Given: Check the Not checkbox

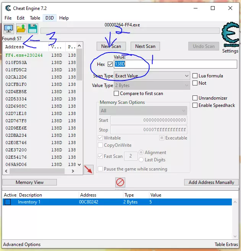Looking at the screenshot, I should click(x=195, y=83).
